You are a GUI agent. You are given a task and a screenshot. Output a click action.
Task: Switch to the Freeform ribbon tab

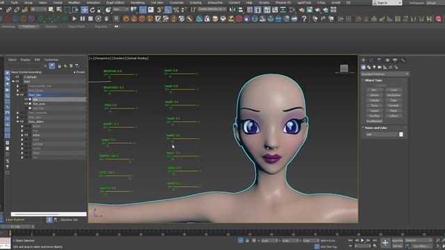click(x=29, y=26)
